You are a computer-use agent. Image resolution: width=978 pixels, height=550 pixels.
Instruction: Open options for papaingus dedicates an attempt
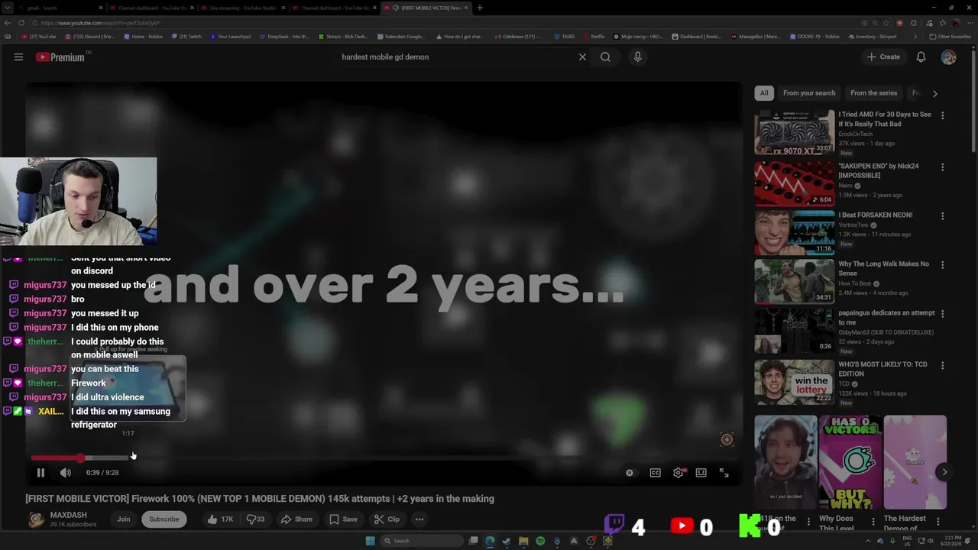[x=942, y=314]
